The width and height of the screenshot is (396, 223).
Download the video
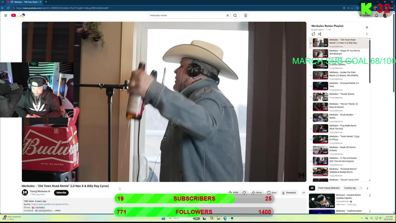[289, 193]
